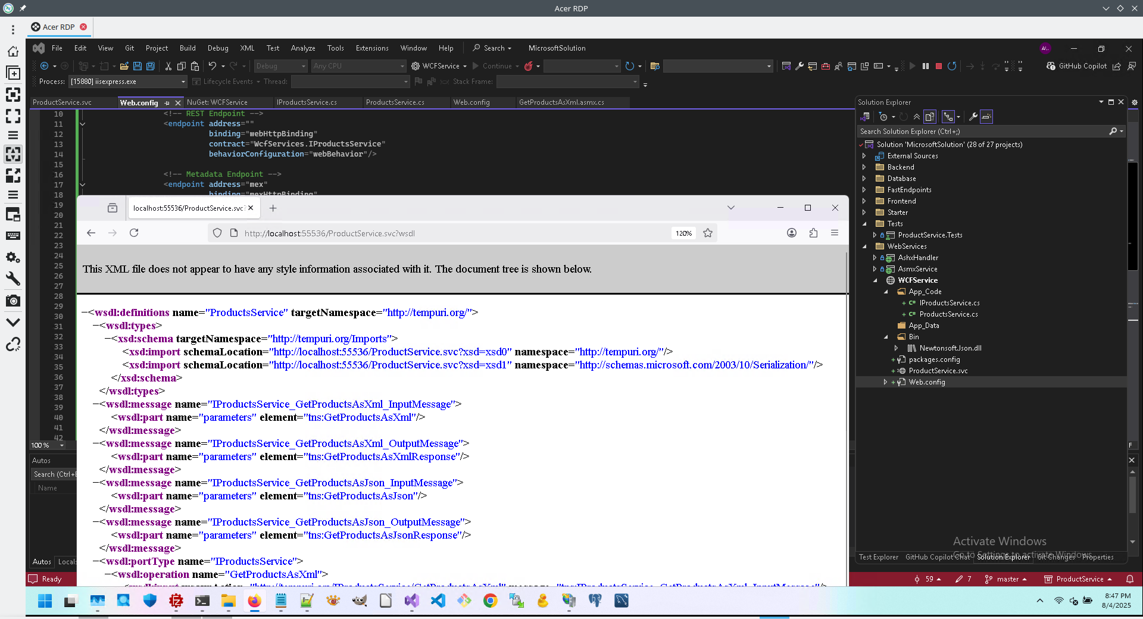Bookmark this page with the star
This screenshot has width=1143, height=619.
coord(708,233)
